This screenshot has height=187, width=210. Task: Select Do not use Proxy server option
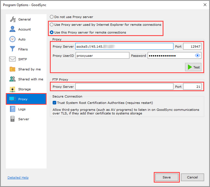tap(52, 17)
